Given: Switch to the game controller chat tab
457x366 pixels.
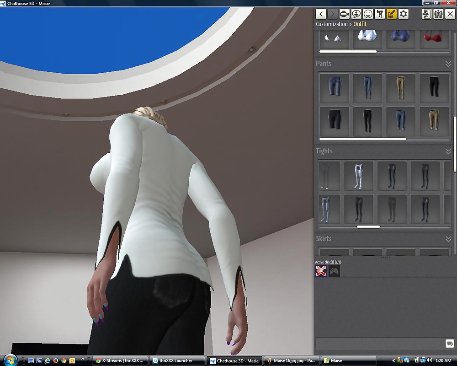Looking at the screenshot, I should pyautogui.click(x=335, y=271).
